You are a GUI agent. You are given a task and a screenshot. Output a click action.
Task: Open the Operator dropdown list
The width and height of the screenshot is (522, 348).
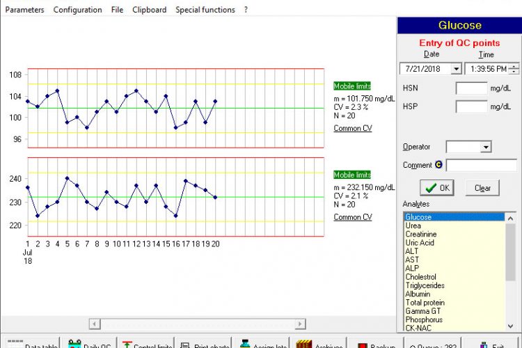(485, 147)
